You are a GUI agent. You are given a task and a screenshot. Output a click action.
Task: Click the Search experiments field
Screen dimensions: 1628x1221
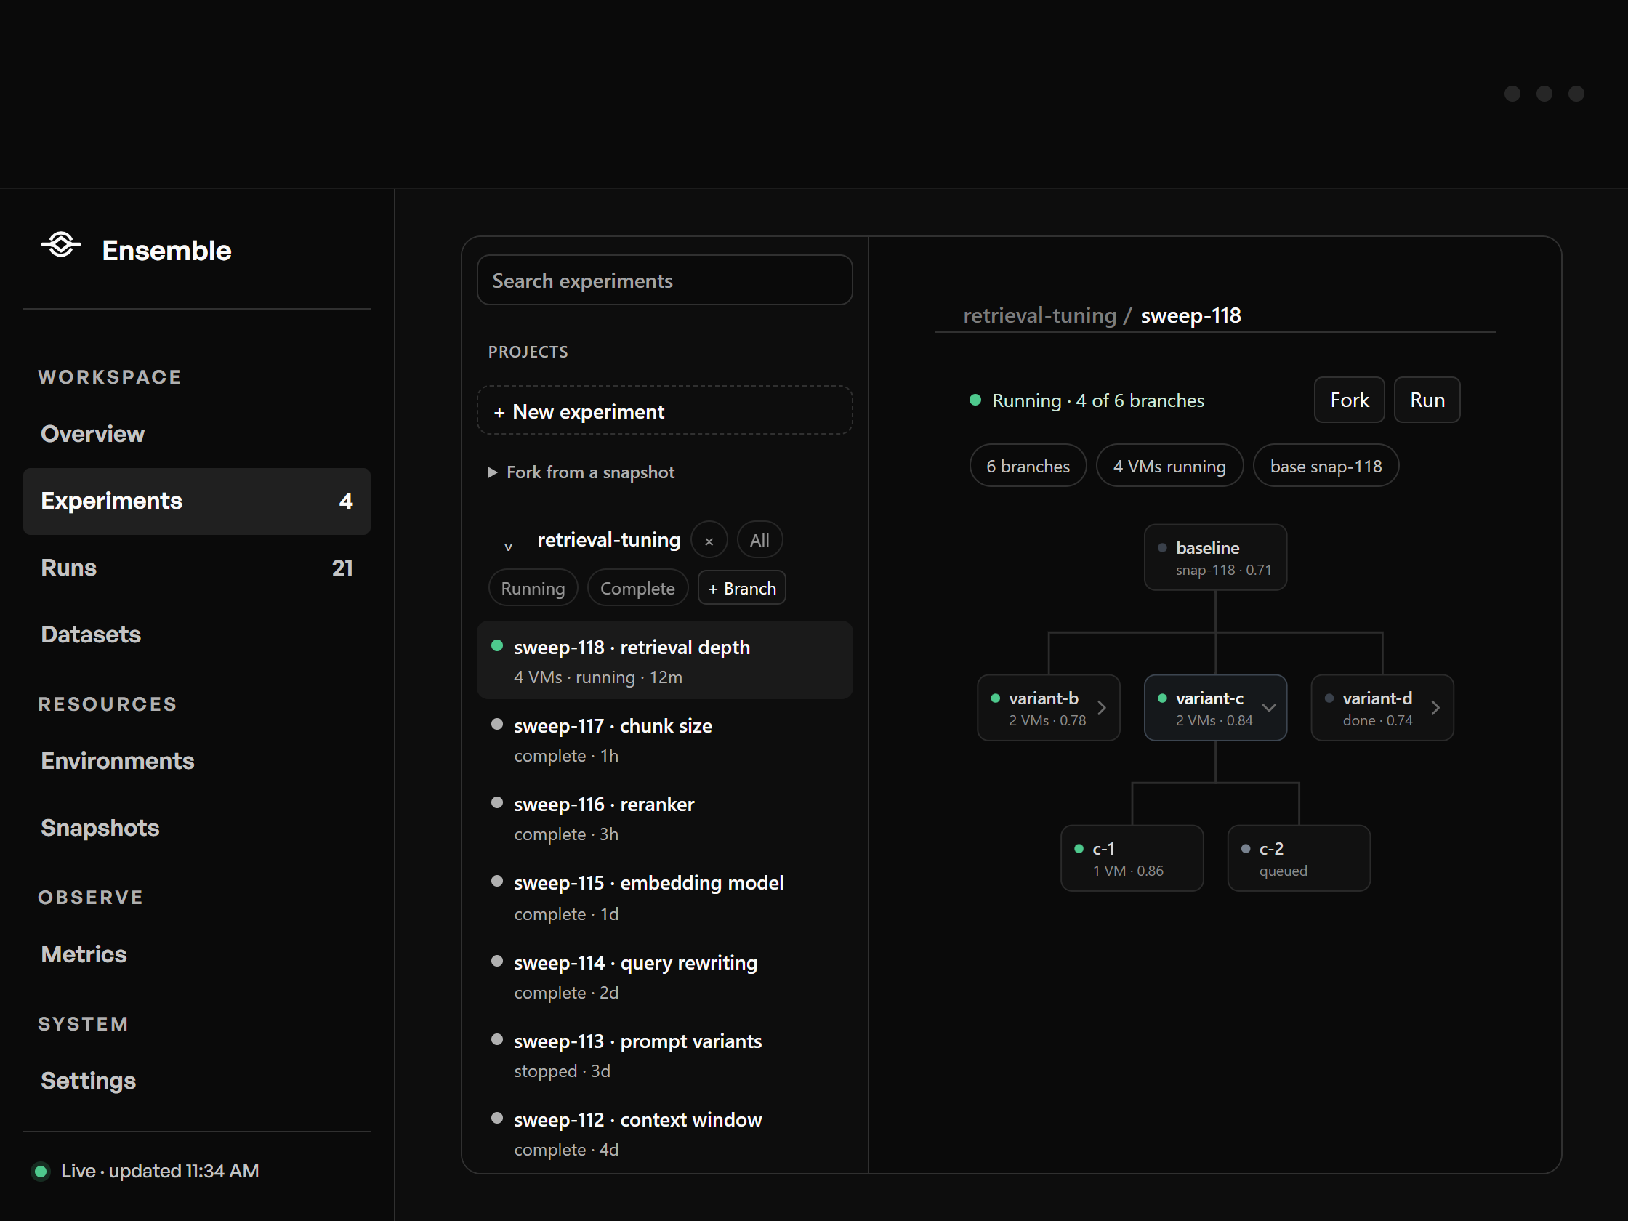[664, 281]
